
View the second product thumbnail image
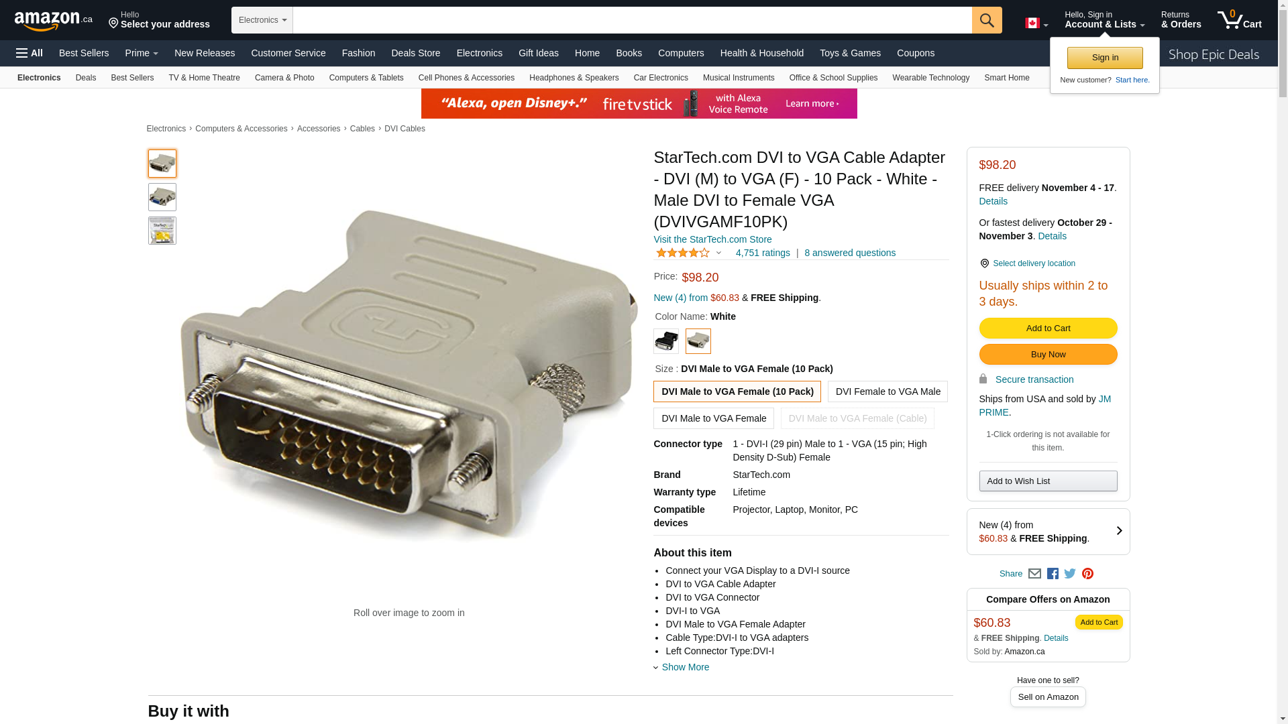162,197
